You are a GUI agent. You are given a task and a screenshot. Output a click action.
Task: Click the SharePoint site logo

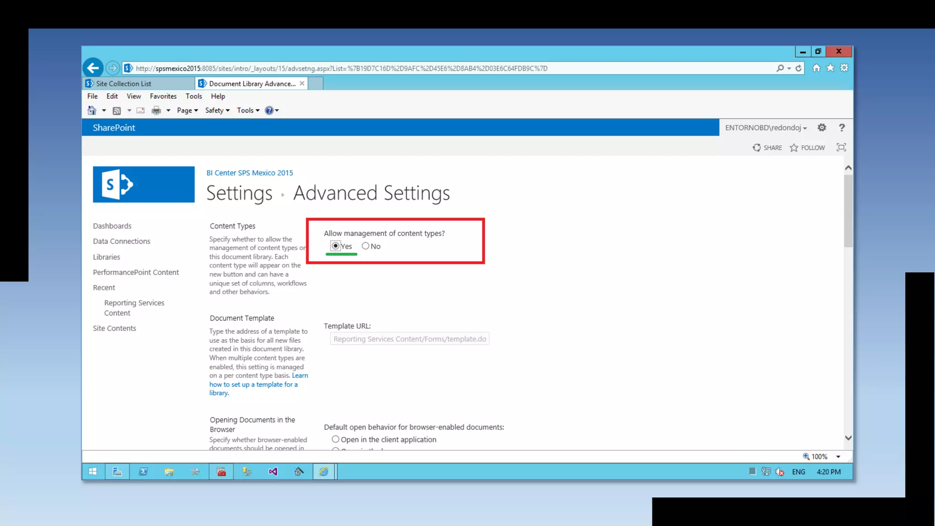(x=143, y=184)
